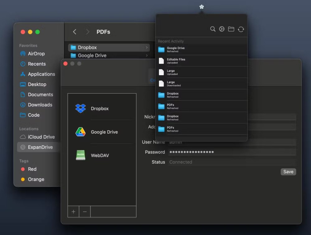Close the Finder window with red button

23,32
